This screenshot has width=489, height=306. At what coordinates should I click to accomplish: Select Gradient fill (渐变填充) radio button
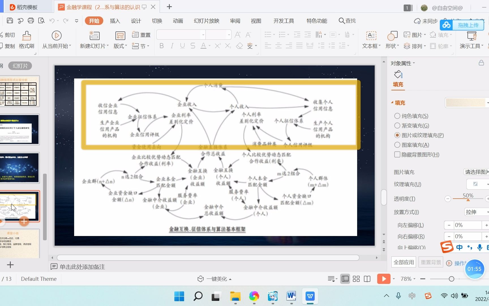click(397, 126)
